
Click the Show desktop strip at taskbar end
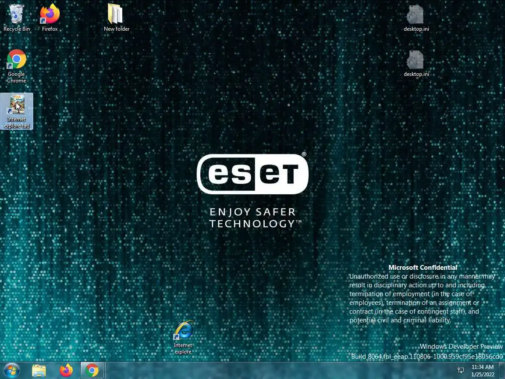click(502, 371)
